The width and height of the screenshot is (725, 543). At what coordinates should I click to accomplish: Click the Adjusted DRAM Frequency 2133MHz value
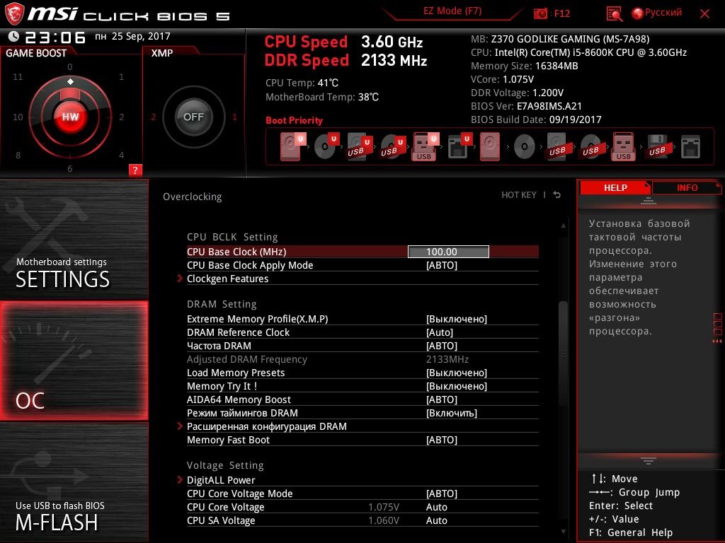[x=447, y=358]
